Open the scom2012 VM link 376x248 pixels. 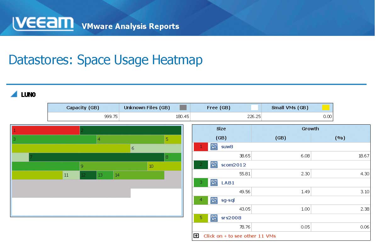coord(233,165)
